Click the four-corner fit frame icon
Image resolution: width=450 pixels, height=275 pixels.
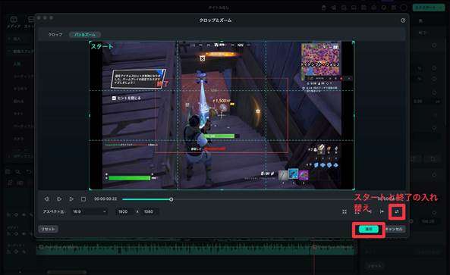click(x=345, y=211)
